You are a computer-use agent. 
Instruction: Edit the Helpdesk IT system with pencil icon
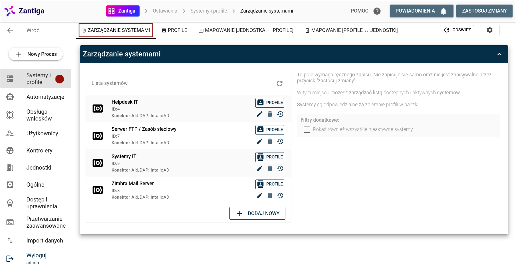pyautogui.click(x=259, y=114)
